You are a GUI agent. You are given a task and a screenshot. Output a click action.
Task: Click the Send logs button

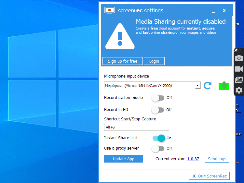click(217, 159)
